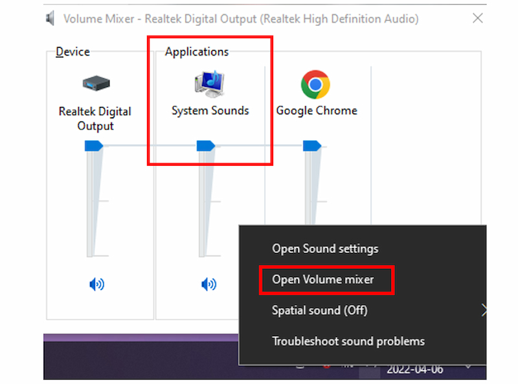Expand the Spatial sound (Off) submenu

(x=363, y=310)
